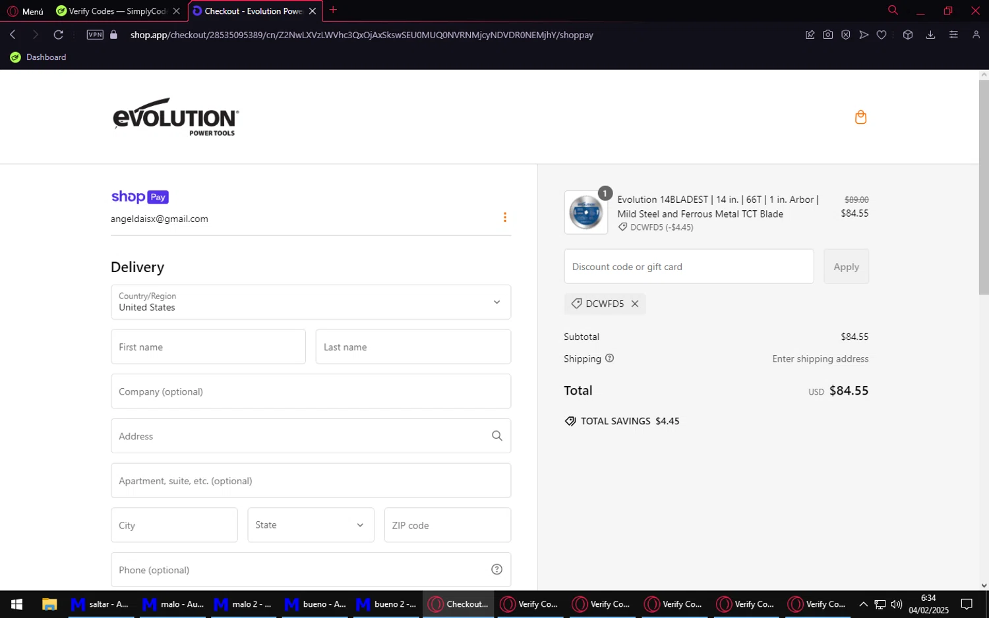The height and width of the screenshot is (618, 989).
Task: Remove the DCWFD5 discount code
Action: coord(635,304)
